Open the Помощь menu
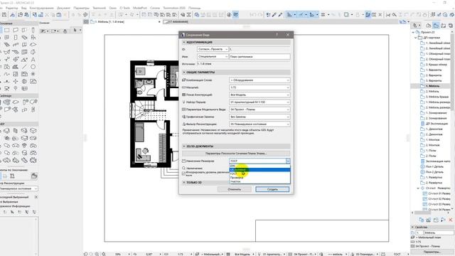Image resolution: width=455 pixels, height=256 pixels. 194,8
